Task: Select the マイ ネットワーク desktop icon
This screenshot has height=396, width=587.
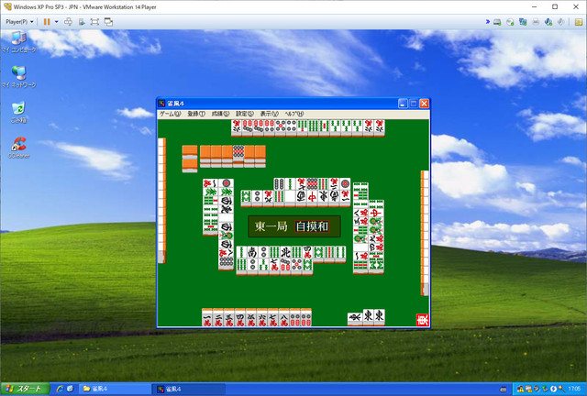Action: pyautogui.click(x=18, y=77)
